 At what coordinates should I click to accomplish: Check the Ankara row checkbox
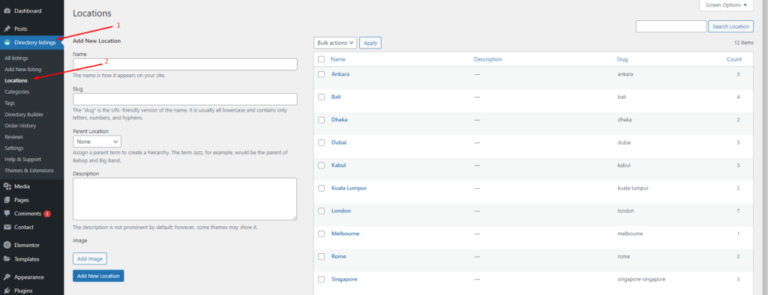(x=321, y=74)
